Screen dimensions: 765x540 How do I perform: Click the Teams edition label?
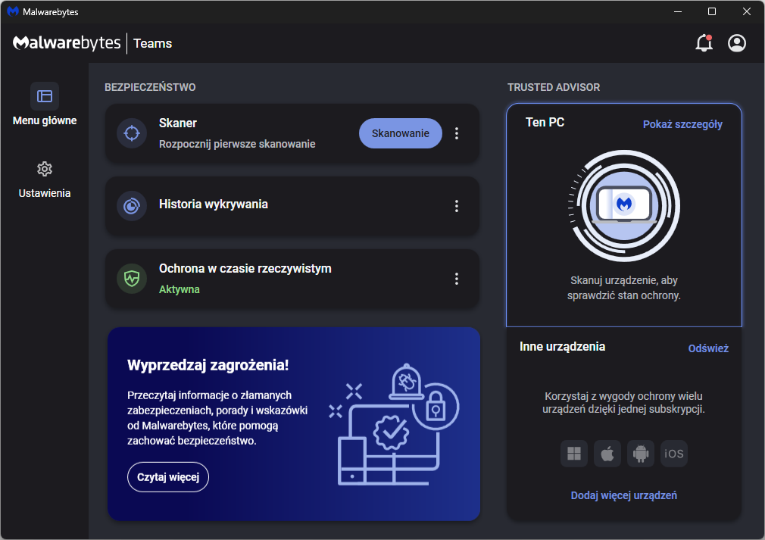153,43
